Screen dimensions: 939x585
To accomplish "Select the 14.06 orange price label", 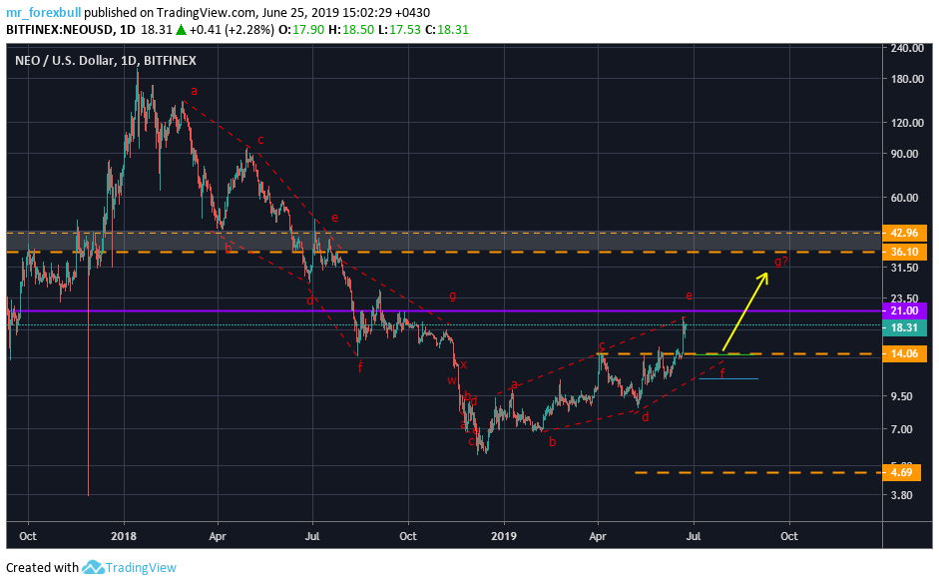I will coord(904,353).
